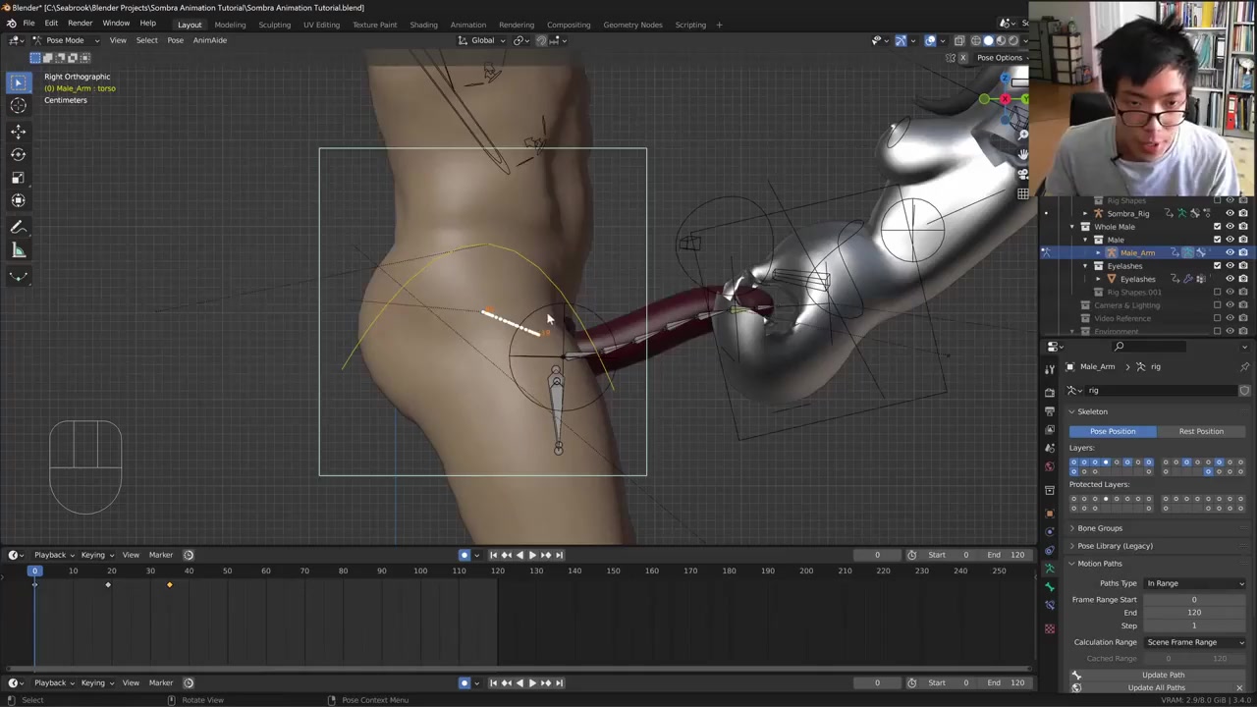The width and height of the screenshot is (1257, 707).
Task: Select the Move tool in the toolbar
Action: click(18, 131)
